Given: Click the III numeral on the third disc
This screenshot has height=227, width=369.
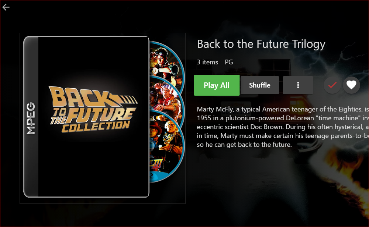Looking at the screenshot, I should point(157,164).
